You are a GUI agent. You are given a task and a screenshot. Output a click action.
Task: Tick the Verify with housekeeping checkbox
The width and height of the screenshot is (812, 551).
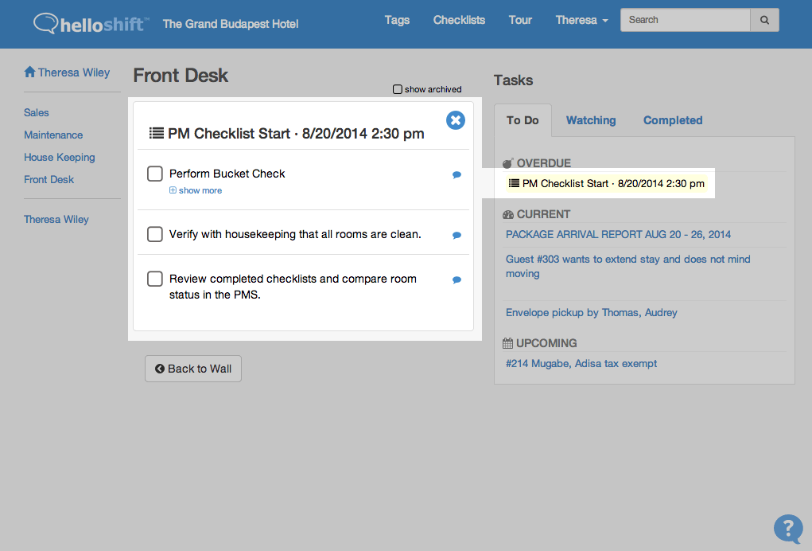[155, 234]
